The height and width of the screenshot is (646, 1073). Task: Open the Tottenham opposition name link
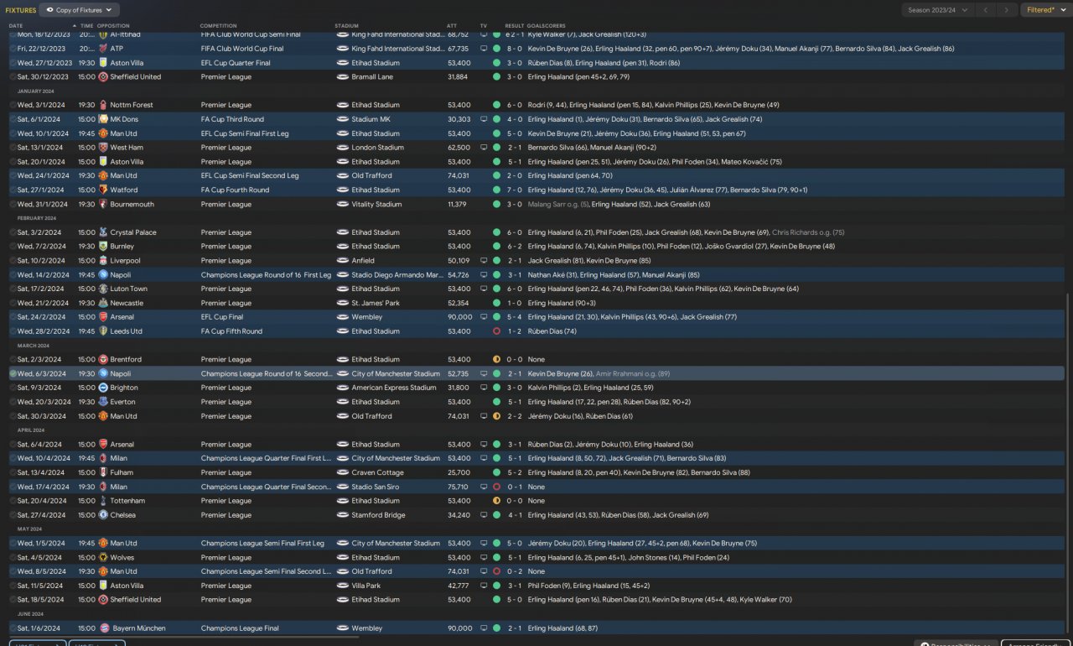tap(127, 501)
